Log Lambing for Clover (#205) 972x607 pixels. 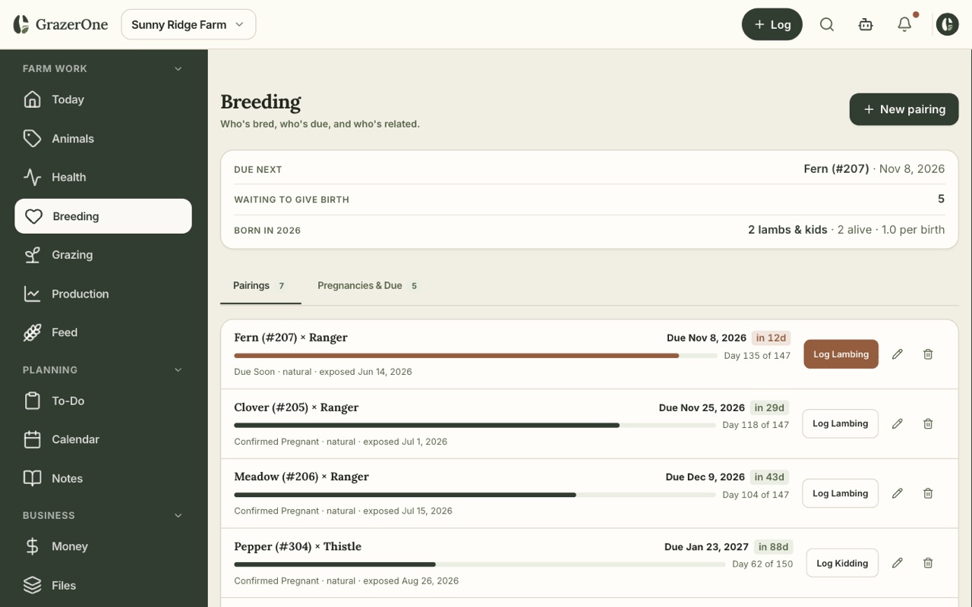coord(840,424)
